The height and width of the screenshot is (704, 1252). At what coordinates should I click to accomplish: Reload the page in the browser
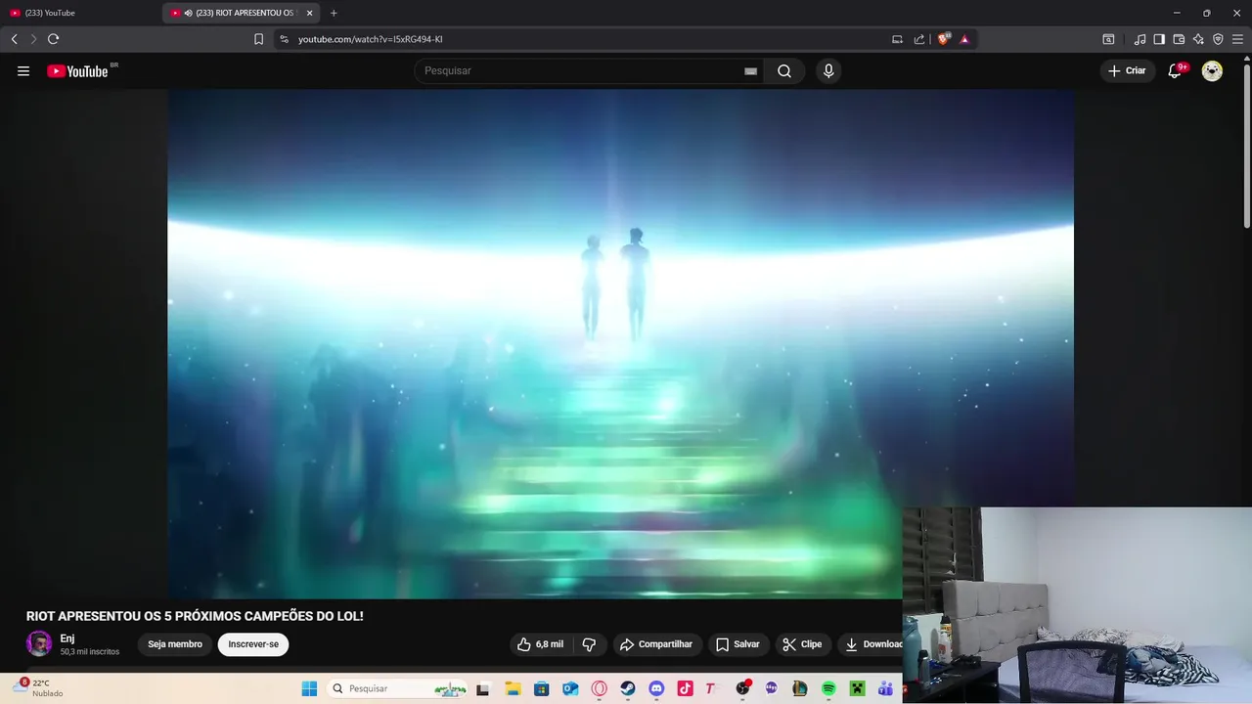[x=53, y=39]
